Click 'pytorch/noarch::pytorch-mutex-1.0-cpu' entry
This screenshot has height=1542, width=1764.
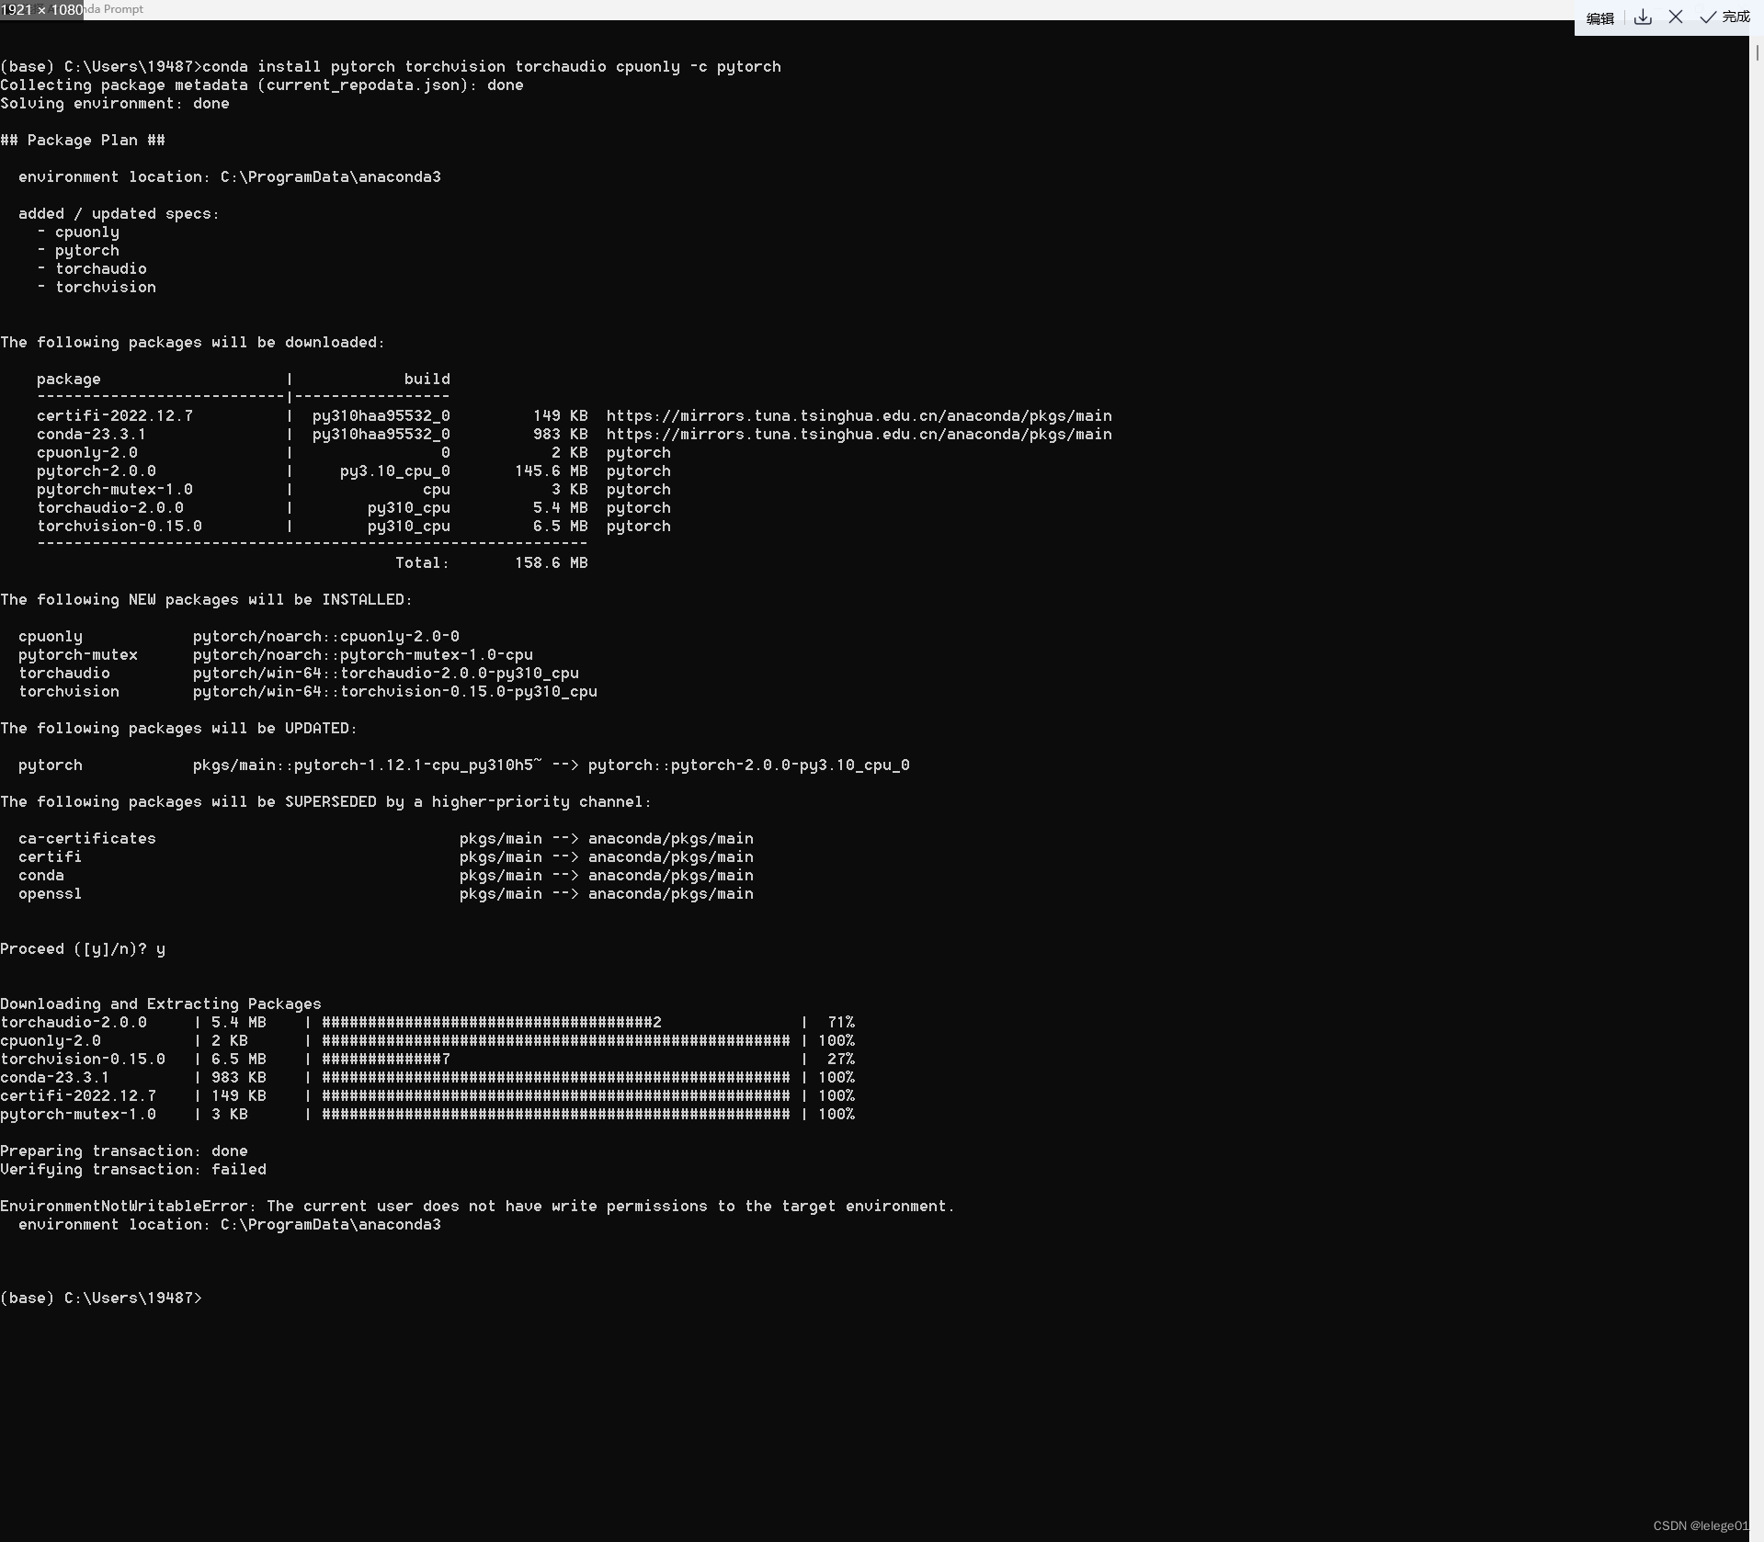coord(363,654)
